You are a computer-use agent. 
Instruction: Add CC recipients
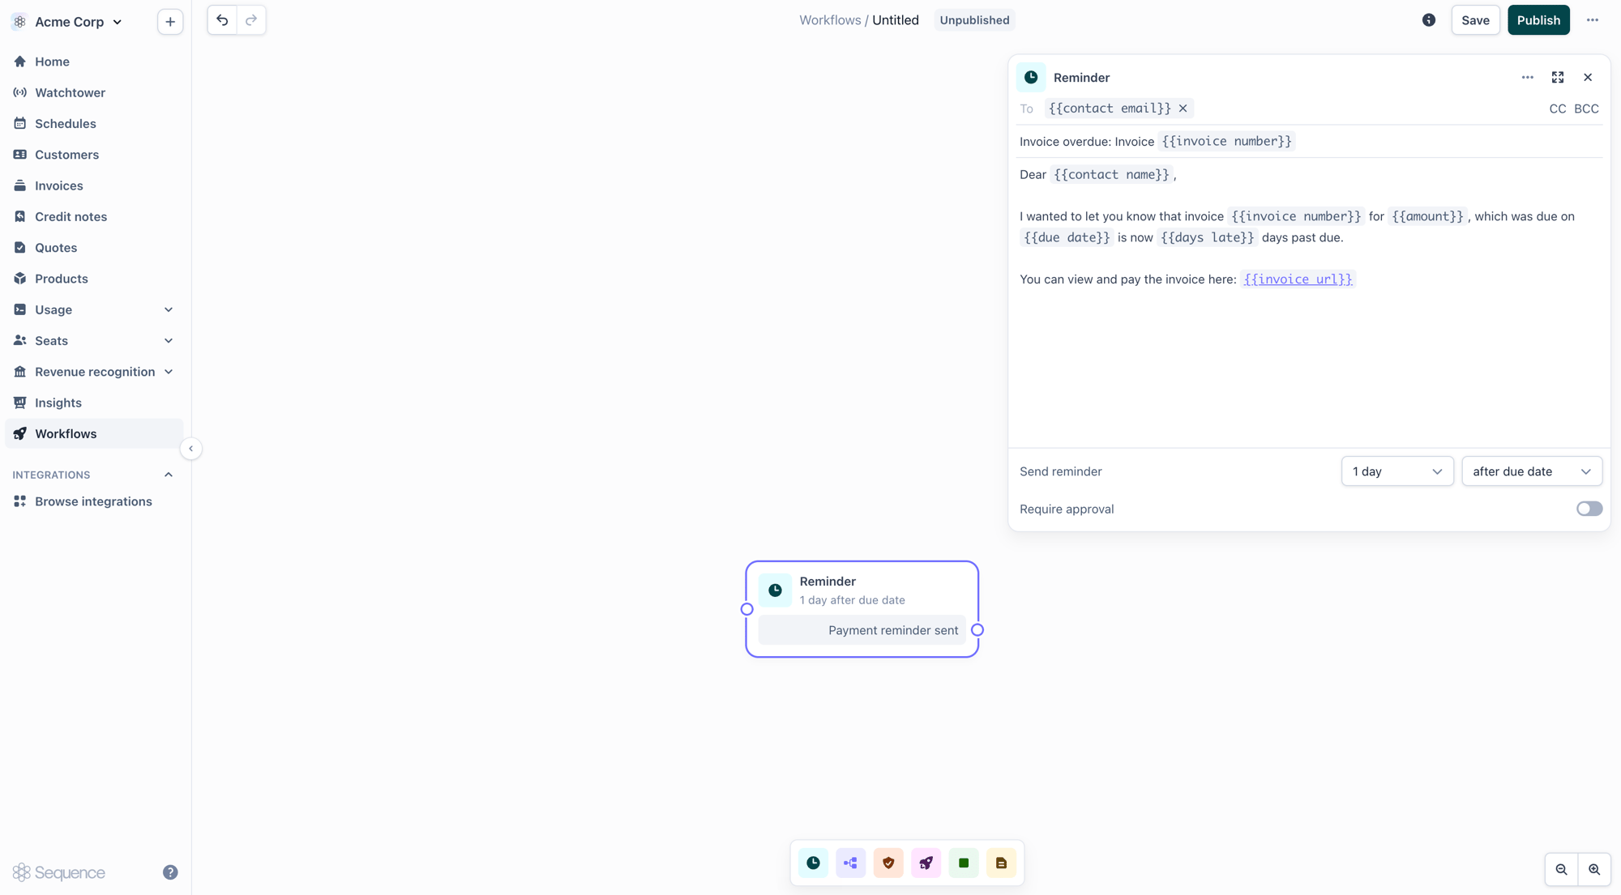click(1557, 109)
